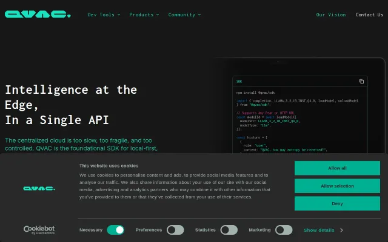Click the 'modelType: "llm"' code line
Screen dimensions: 388x242
tap(255, 125)
